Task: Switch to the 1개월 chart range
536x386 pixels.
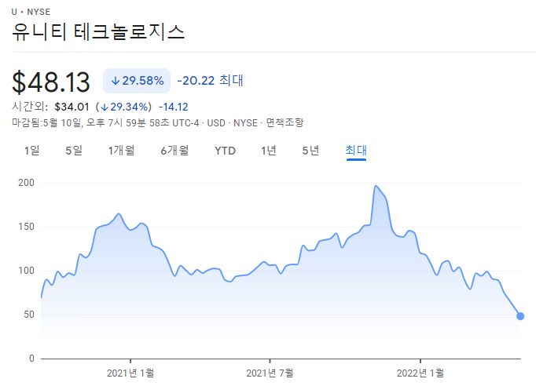Action: point(121,151)
